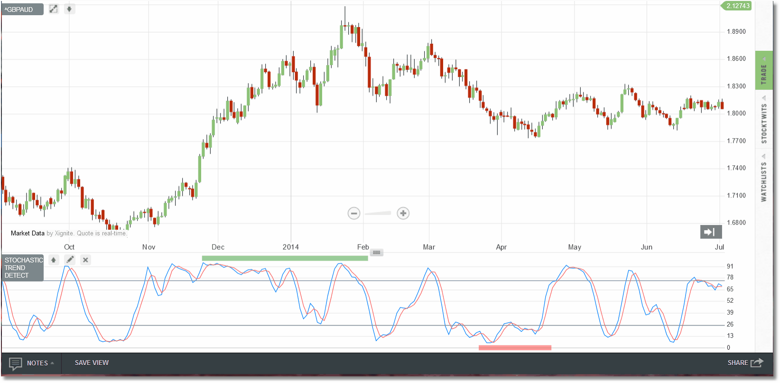Viewport: 780px width, 383px height.
Task: Click the 0 stochastic scale value
Action: (x=729, y=348)
